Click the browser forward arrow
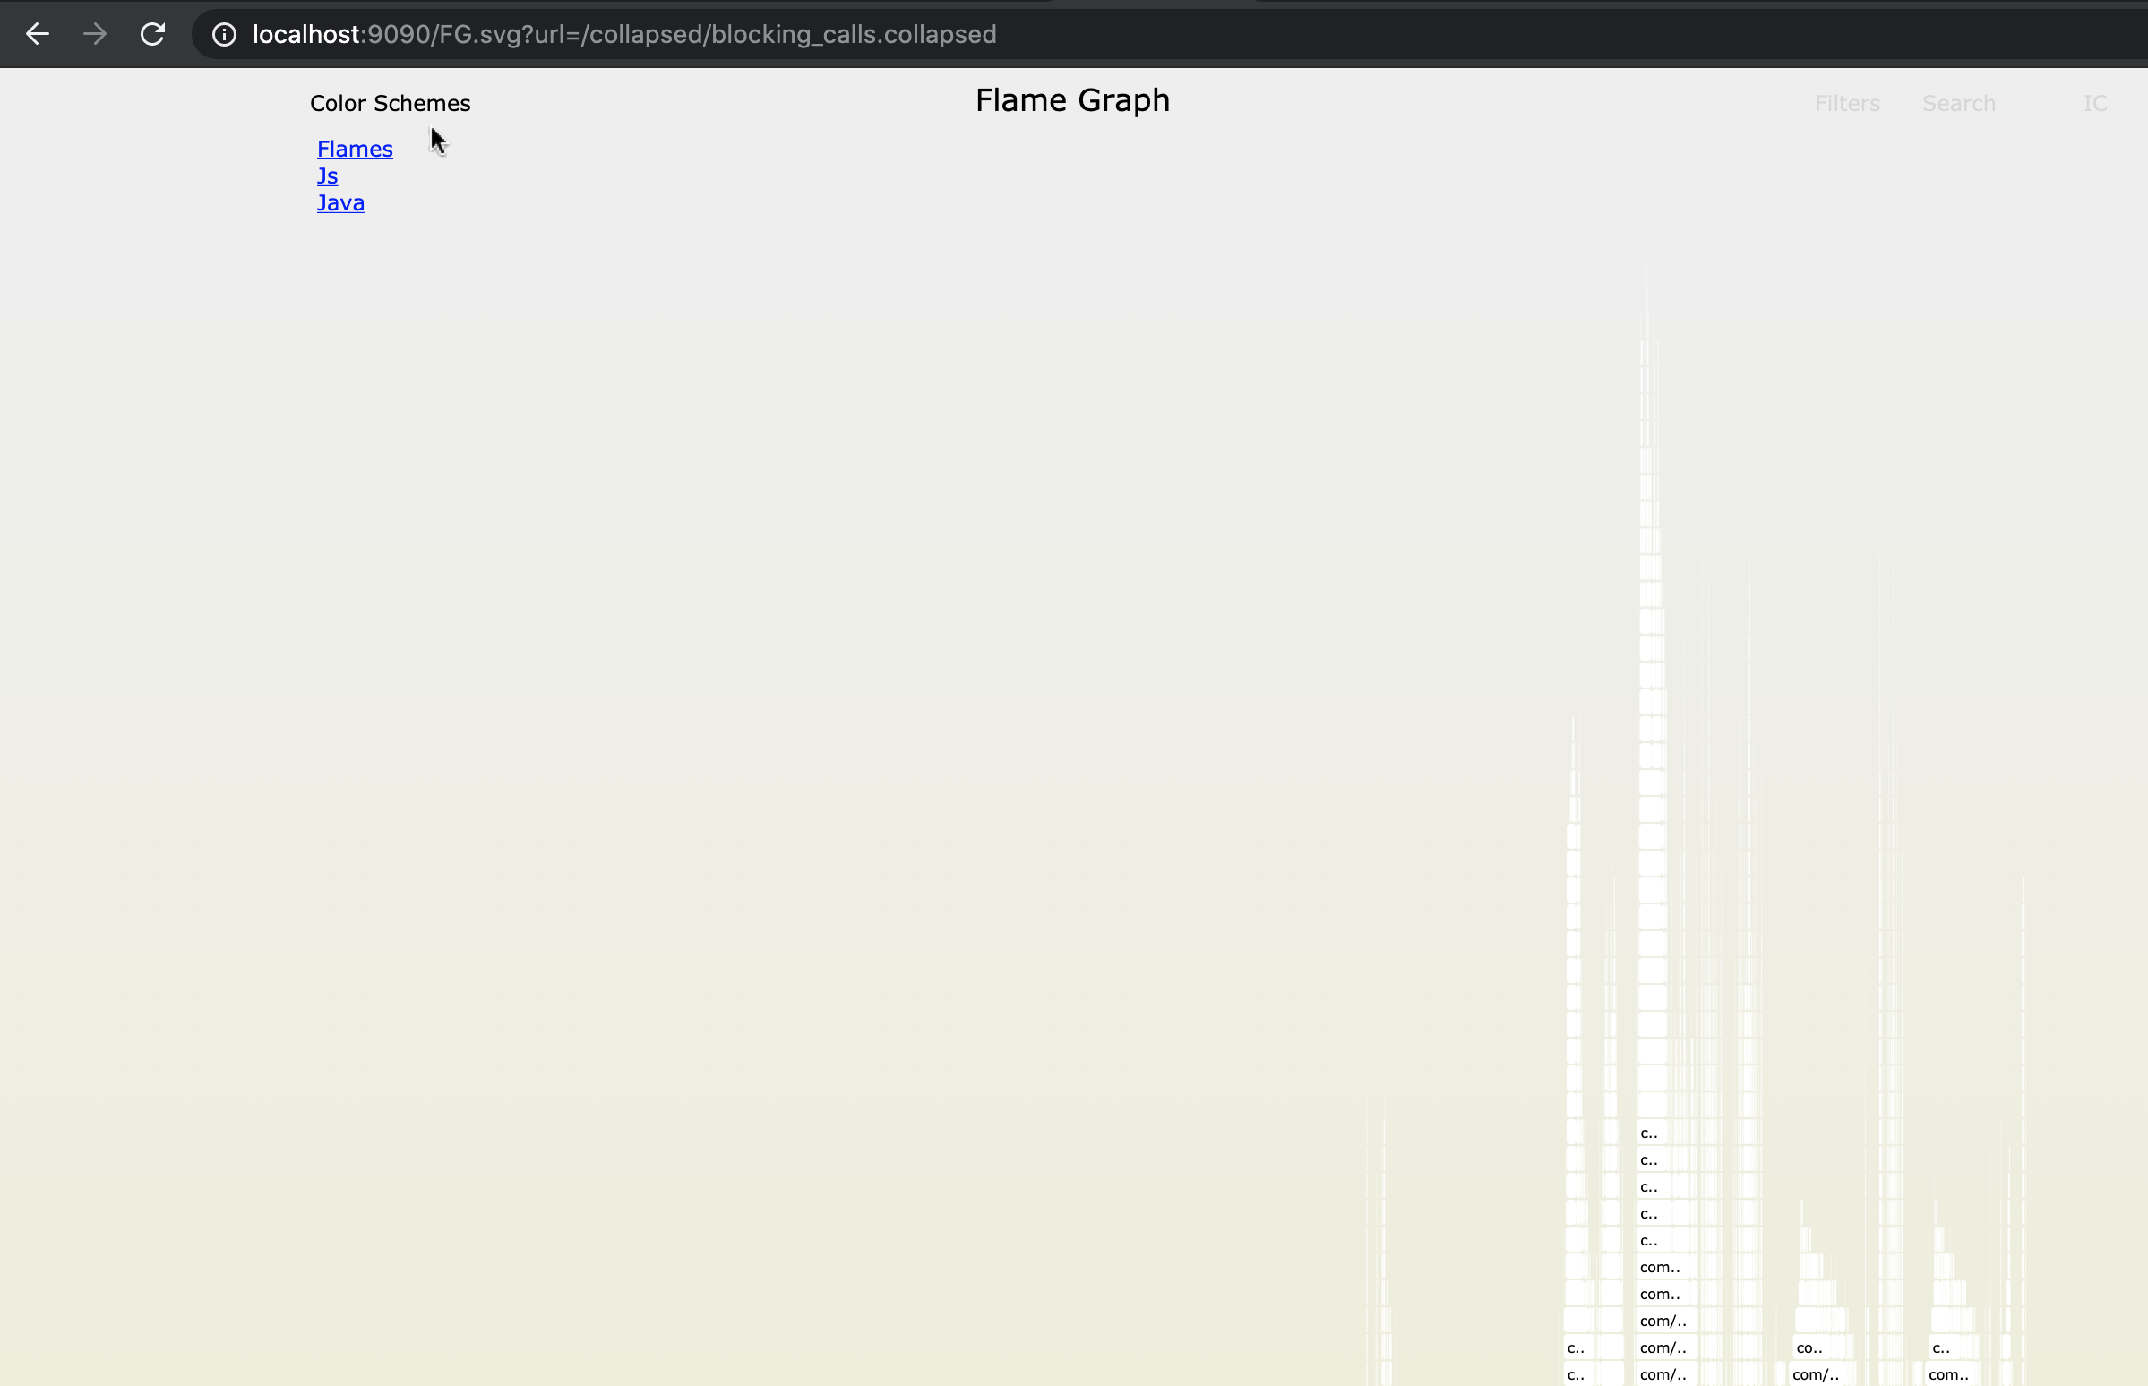The height and width of the screenshot is (1386, 2148). 95,34
